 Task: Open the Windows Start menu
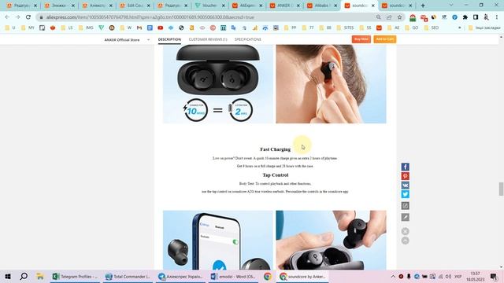(x=8, y=276)
